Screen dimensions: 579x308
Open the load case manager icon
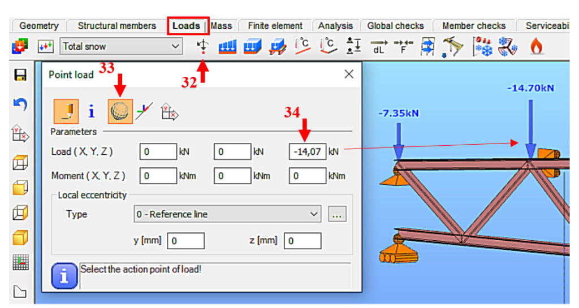click(20, 46)
